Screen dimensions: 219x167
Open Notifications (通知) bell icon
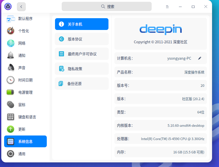pyautogui.click(x=11, y=56)
